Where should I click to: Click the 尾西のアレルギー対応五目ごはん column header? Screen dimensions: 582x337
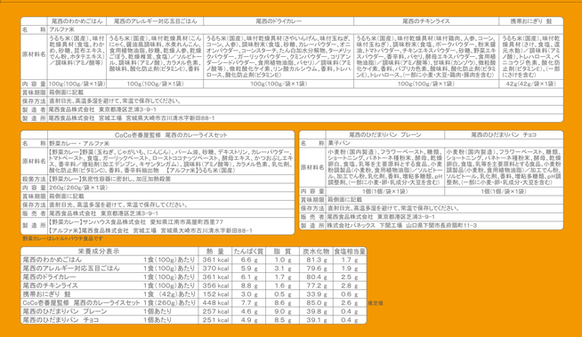point(155,21)
